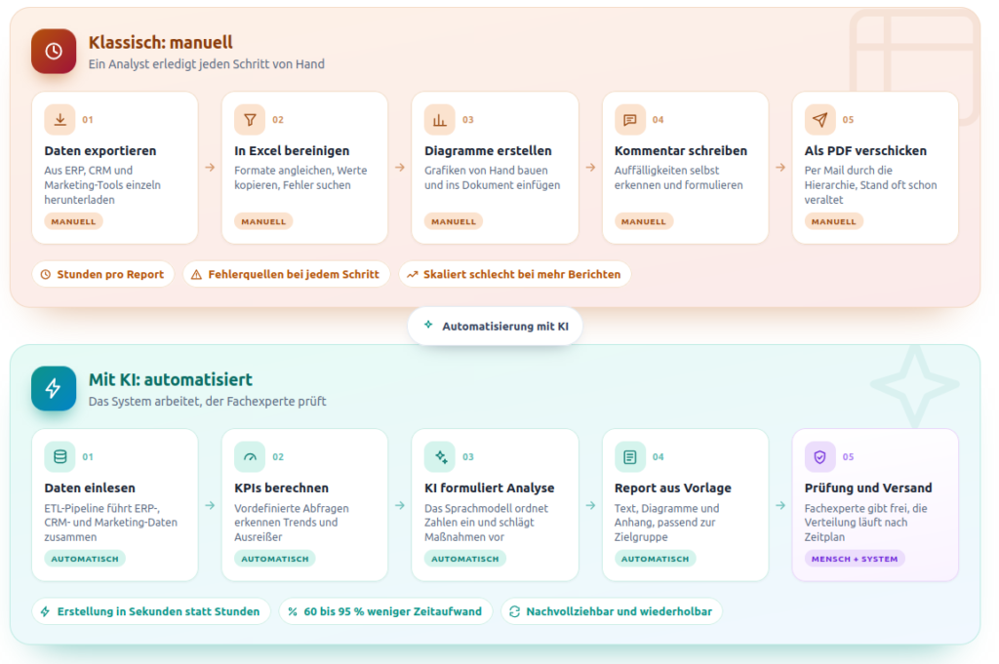
Task: Click the comment icon on 'Kommentar schreiben' card
Action: 629,120
